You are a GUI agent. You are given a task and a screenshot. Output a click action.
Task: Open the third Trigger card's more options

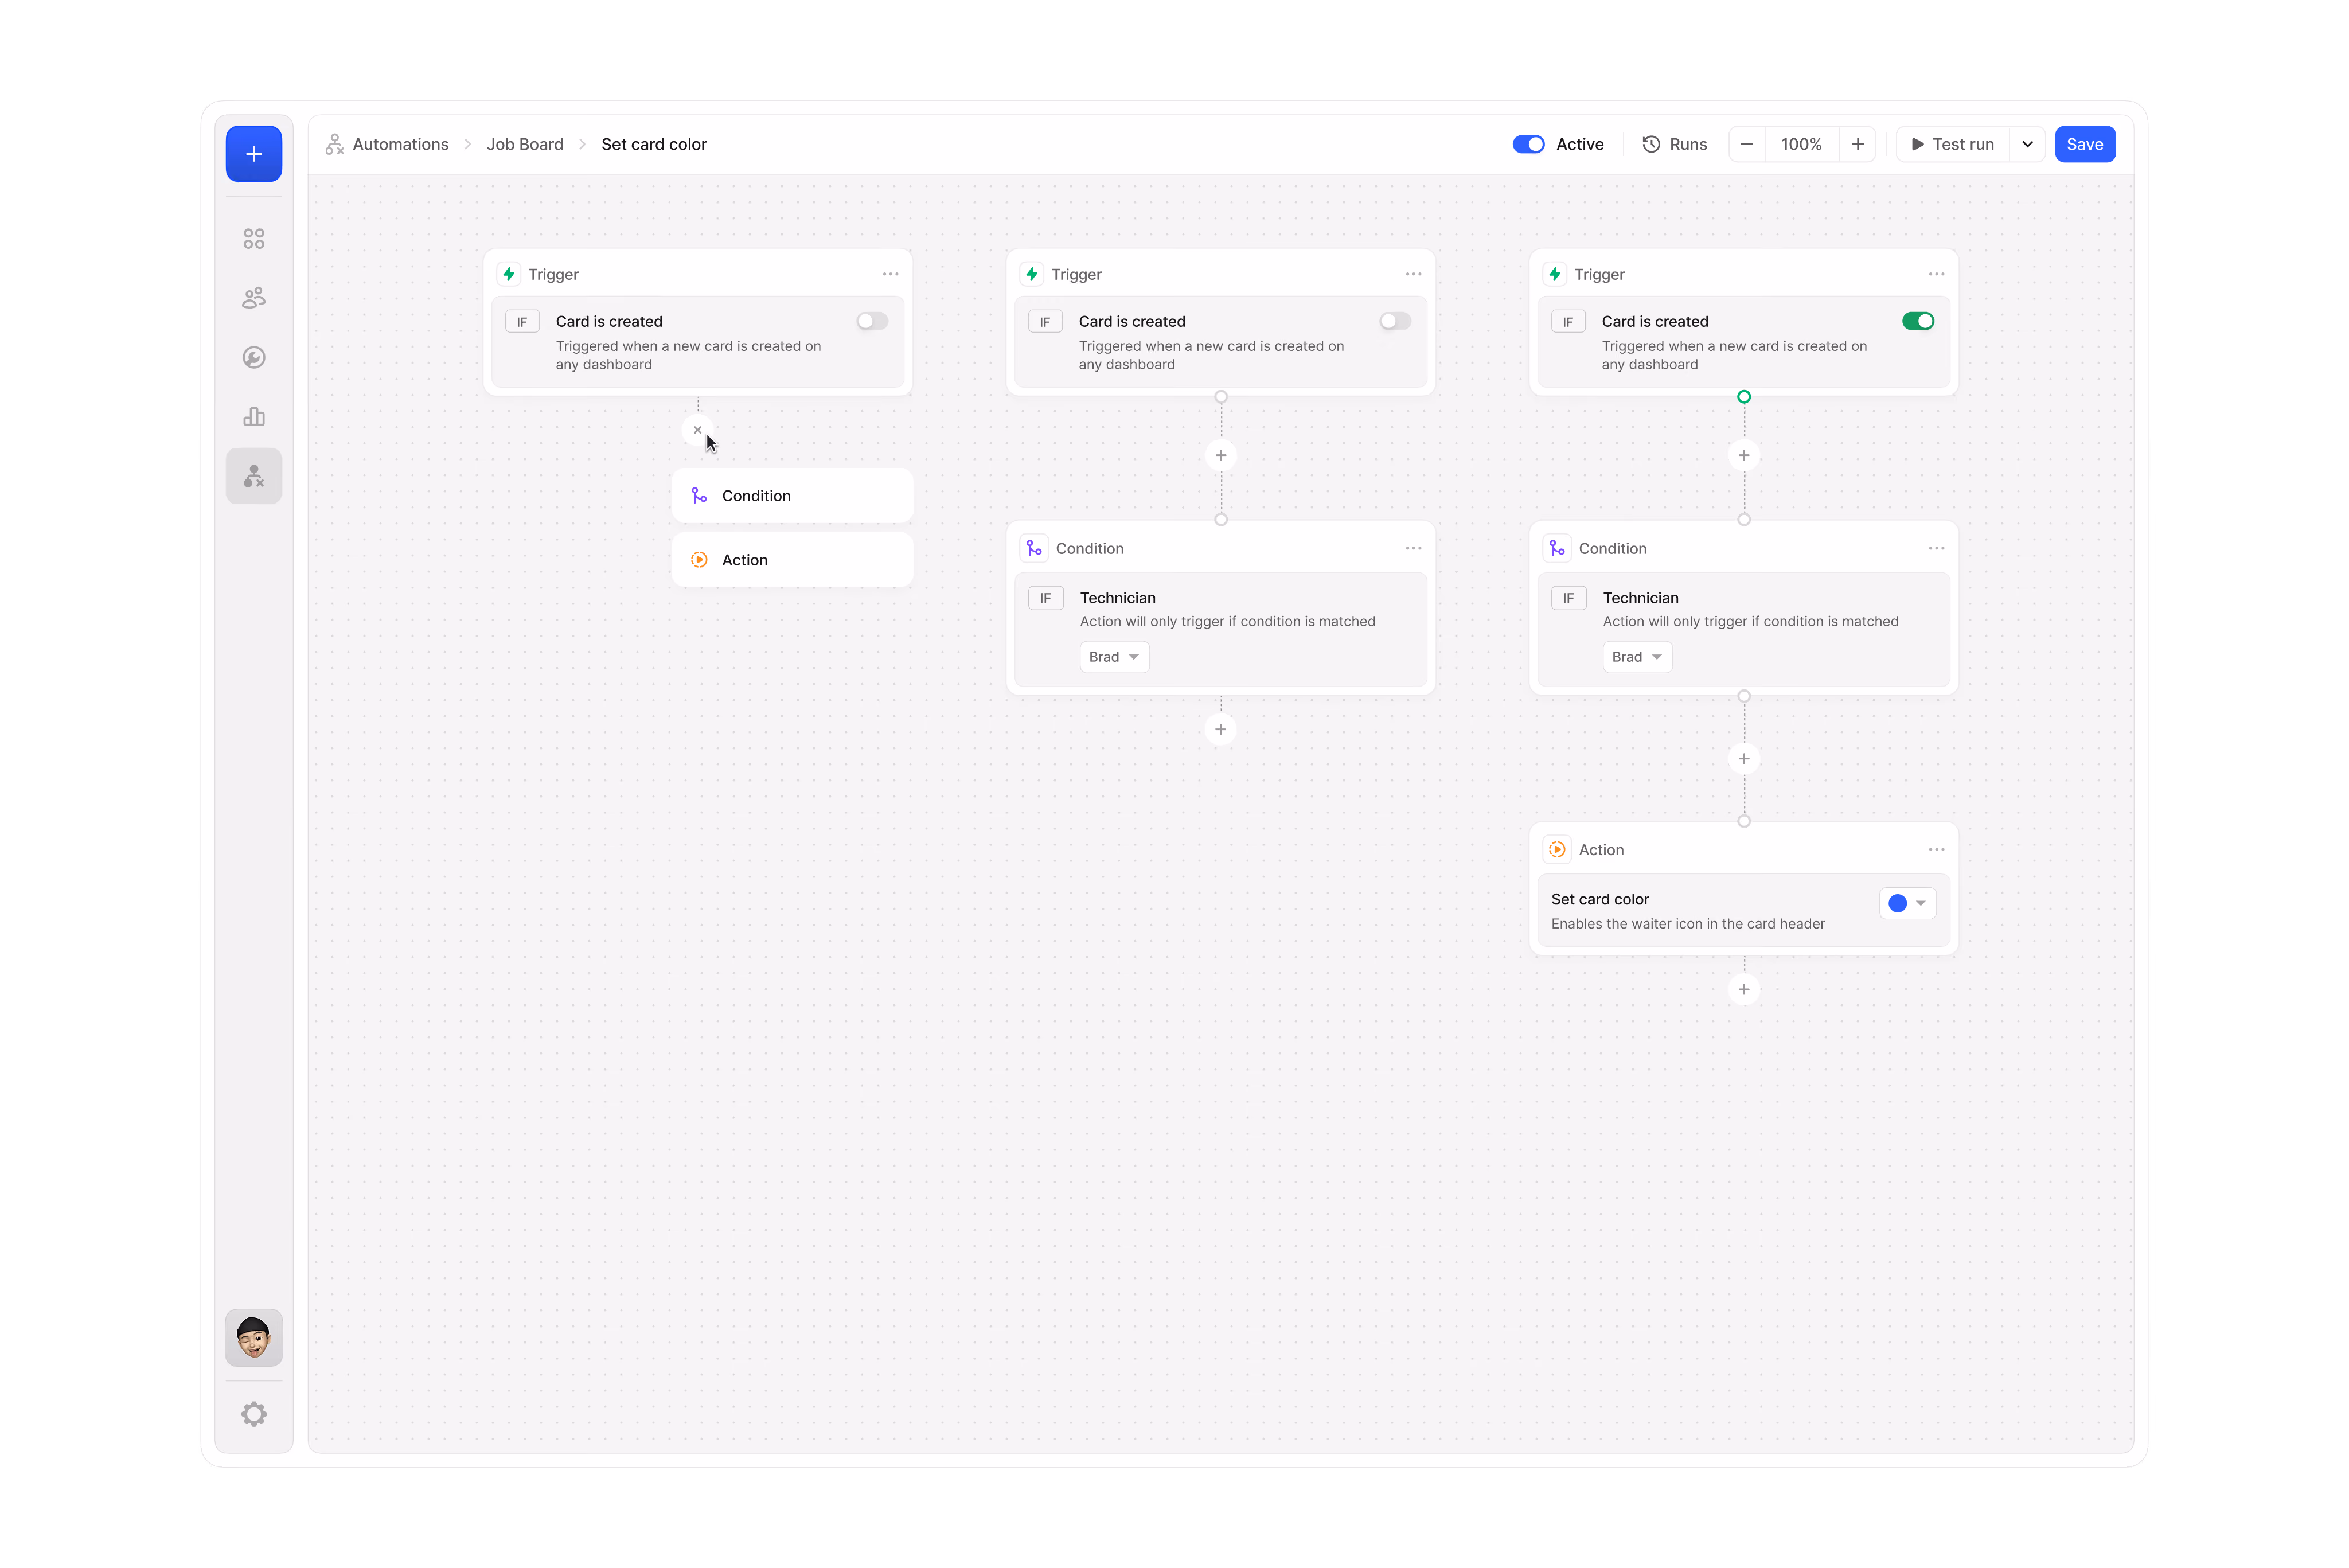click(x=1937, y=274)
